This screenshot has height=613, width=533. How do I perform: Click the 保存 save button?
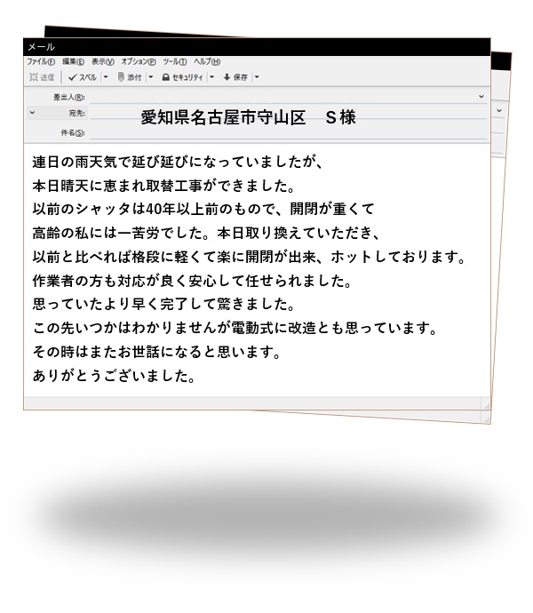click(x=235, y=77)
